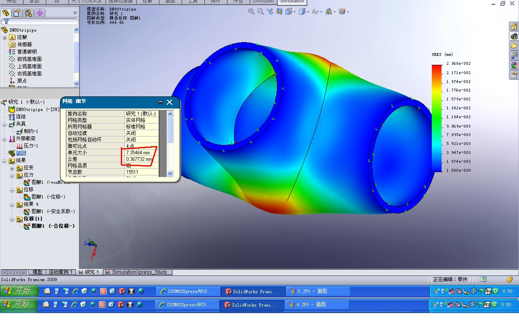The image size is (519, 324).
Task: Select the 制约-1 fixture item
Action: (x=31, y=131)
